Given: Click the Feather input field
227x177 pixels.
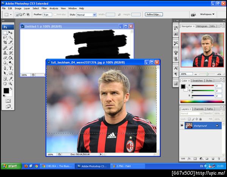Looking at the screenshot, I should [x=48, y=15].
